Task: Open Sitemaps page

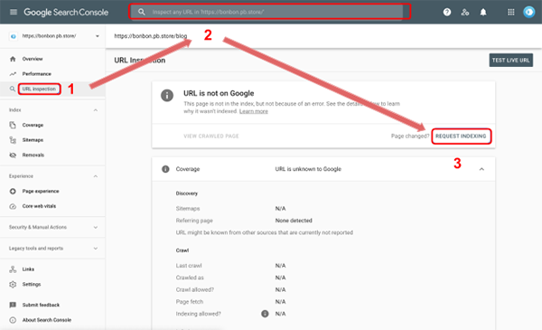Action: [x=33, y=140]
